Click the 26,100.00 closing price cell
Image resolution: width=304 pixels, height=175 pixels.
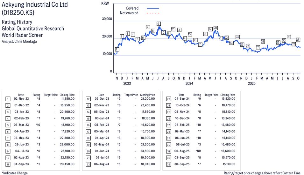pyautogui.click(x=68, y=151)
